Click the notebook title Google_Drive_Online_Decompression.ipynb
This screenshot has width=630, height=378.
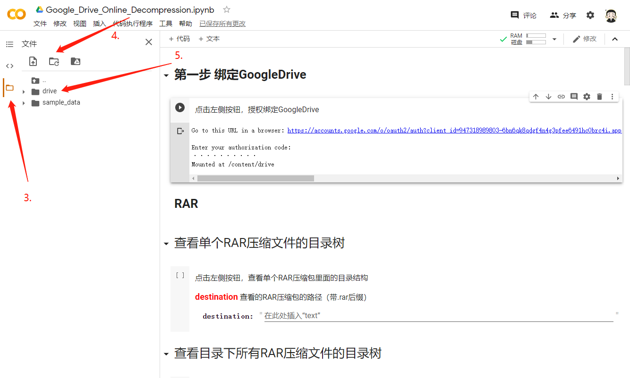(x=130, y=9)
